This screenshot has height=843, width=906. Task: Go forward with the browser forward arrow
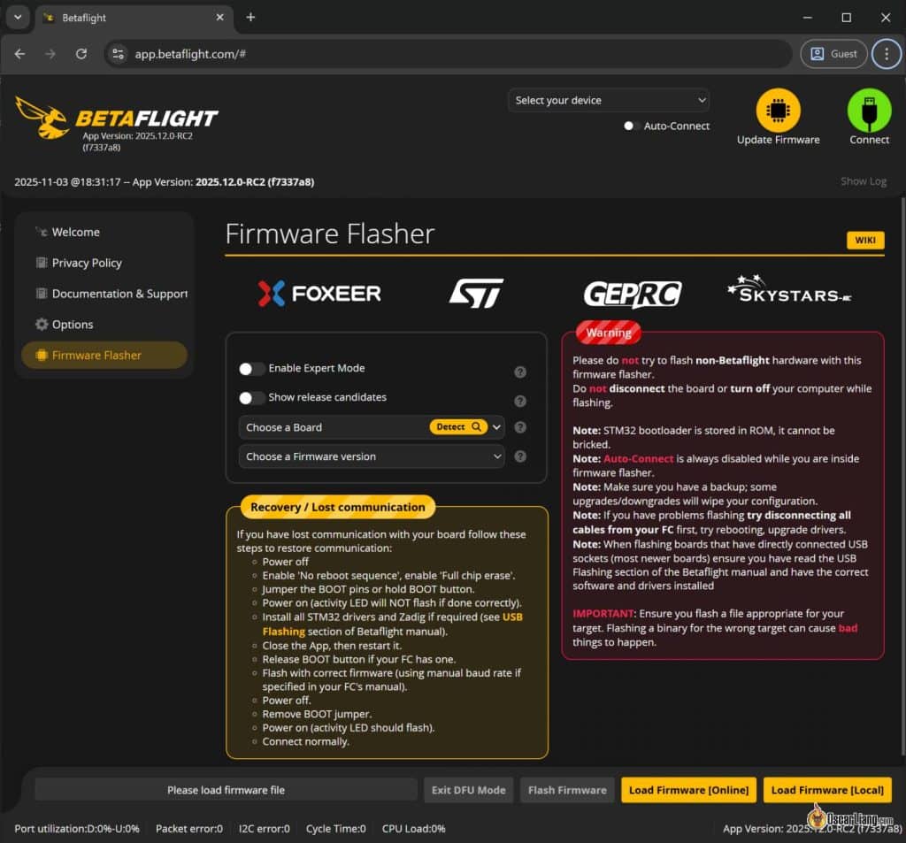50,54
